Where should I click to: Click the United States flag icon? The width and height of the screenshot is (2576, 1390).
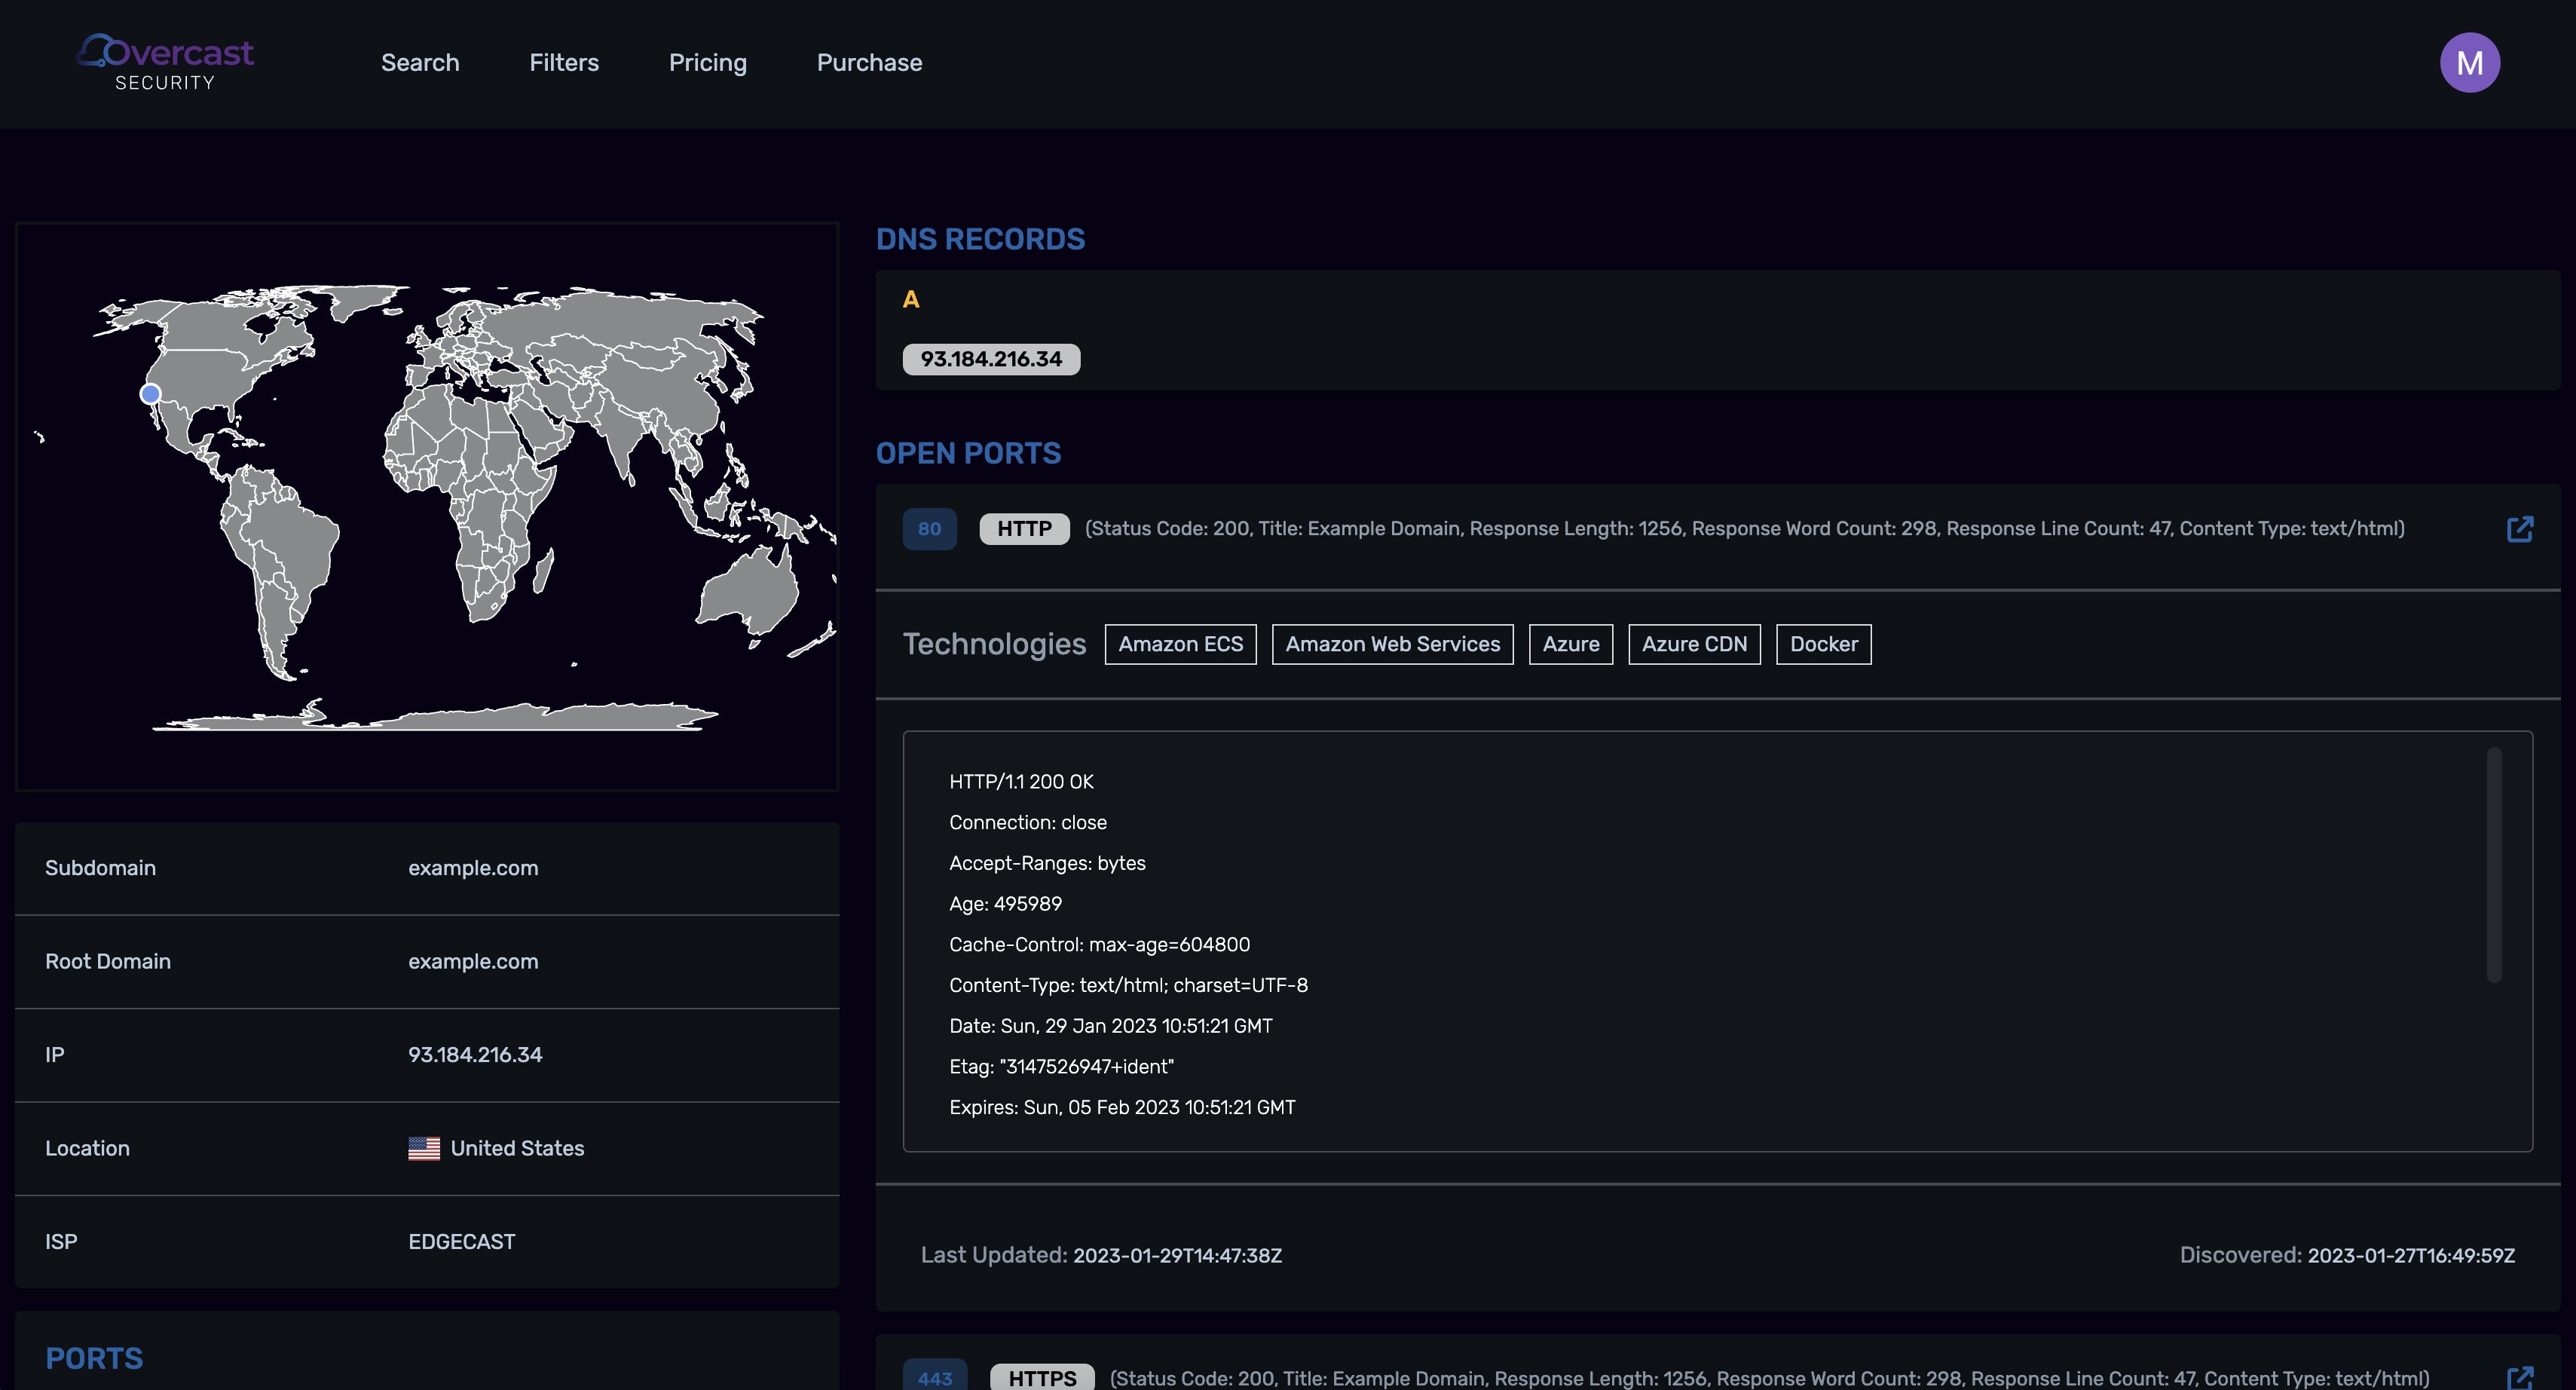(424, 1148)
